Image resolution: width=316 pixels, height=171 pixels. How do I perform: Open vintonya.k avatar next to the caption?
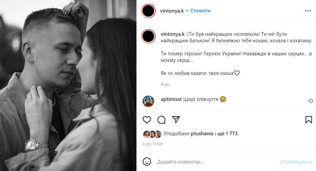click(x=149, y=36)
